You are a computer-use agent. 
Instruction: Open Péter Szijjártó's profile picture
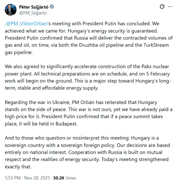tap(11, 9)
